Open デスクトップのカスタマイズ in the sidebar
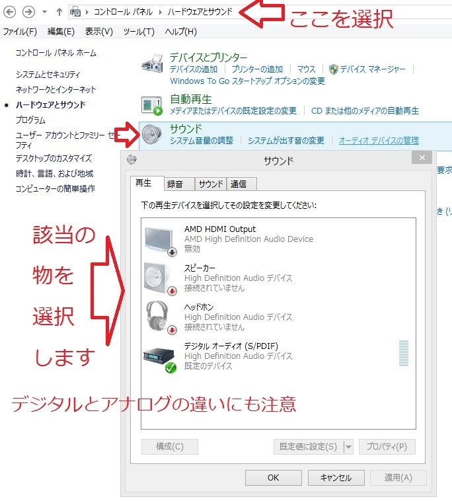The height and width of the screenshot is (501, 452). [x=54, y=158]
